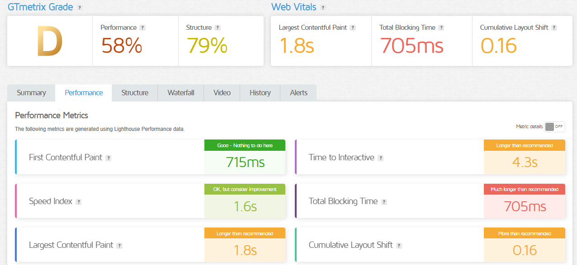Open the GTmetrix Grade help tooltip
This screenshot has height=265, width=577.
pos(80,7)
